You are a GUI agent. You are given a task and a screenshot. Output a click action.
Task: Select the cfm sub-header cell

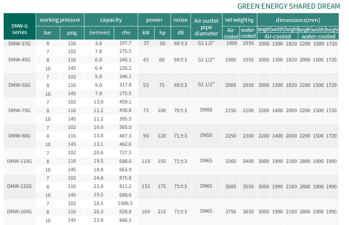(x=126, y=33)
